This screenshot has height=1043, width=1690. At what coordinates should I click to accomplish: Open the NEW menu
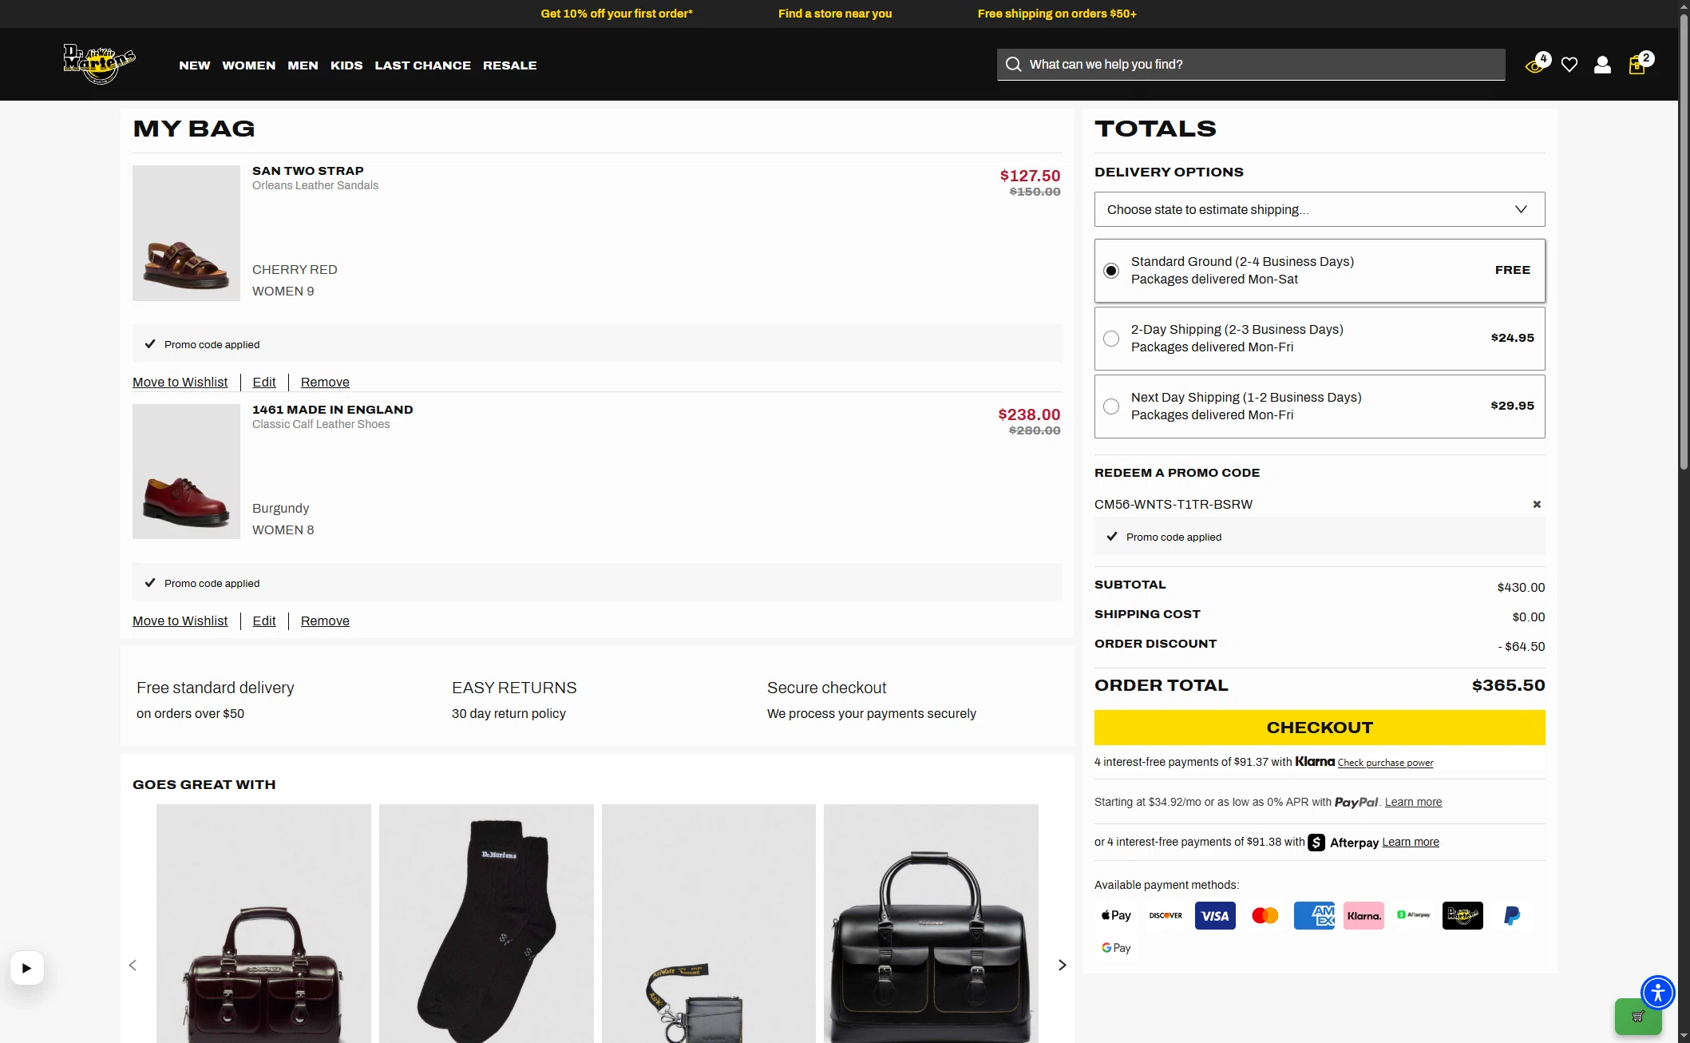(195, 65)
